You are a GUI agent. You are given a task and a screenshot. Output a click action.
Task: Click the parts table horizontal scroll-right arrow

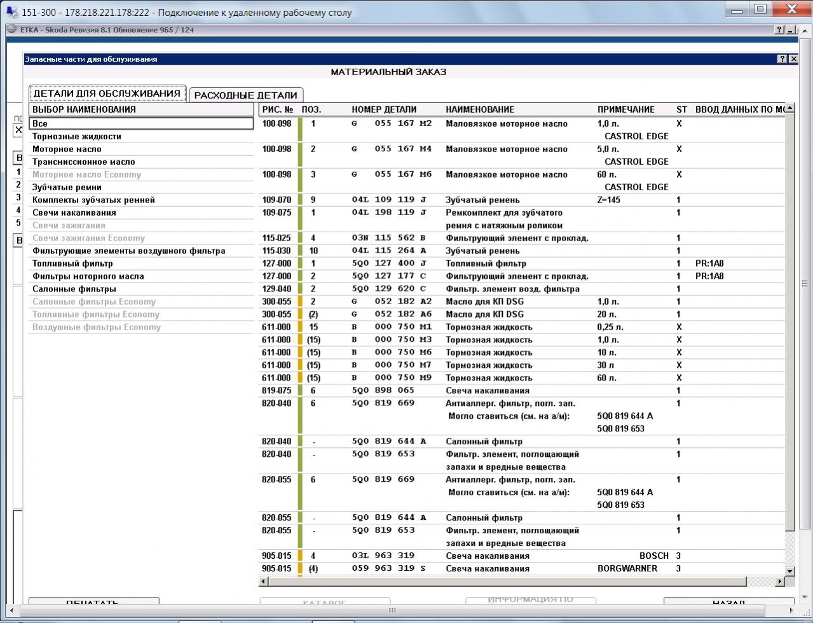coord(781,581)
